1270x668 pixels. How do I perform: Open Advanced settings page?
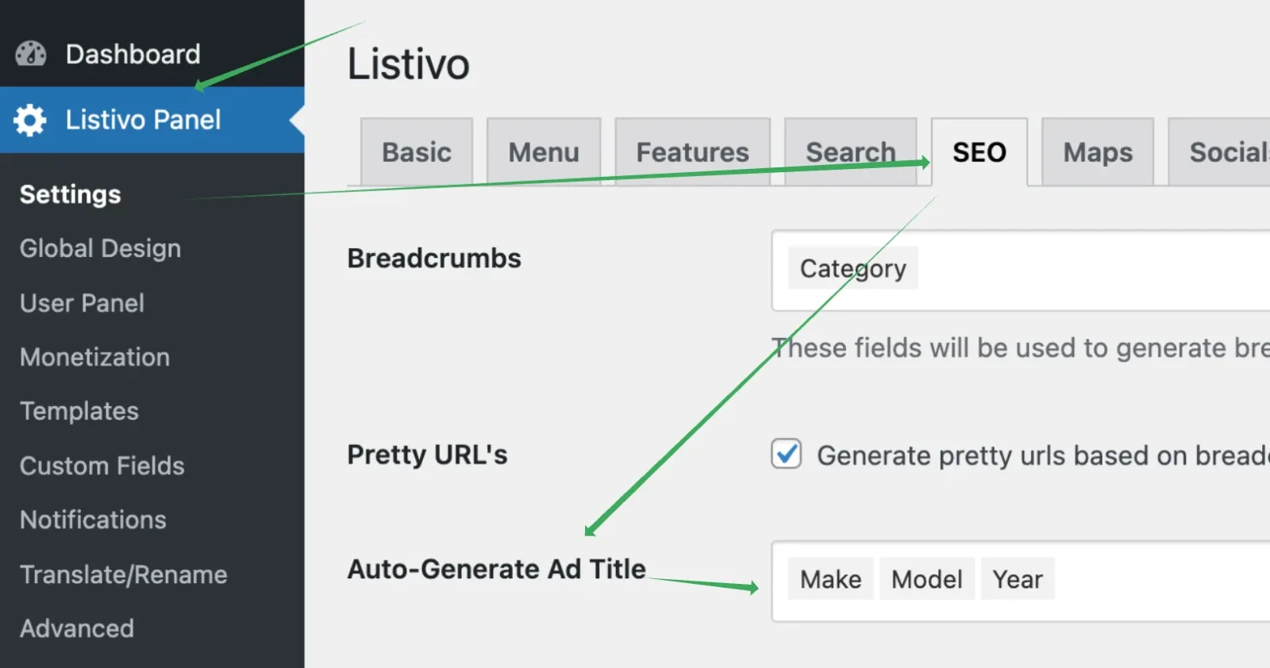pos(77,628)
